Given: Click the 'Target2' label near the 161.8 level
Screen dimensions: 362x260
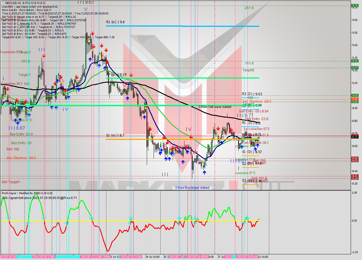Looking at the screenshot, I should click(248, 70).
